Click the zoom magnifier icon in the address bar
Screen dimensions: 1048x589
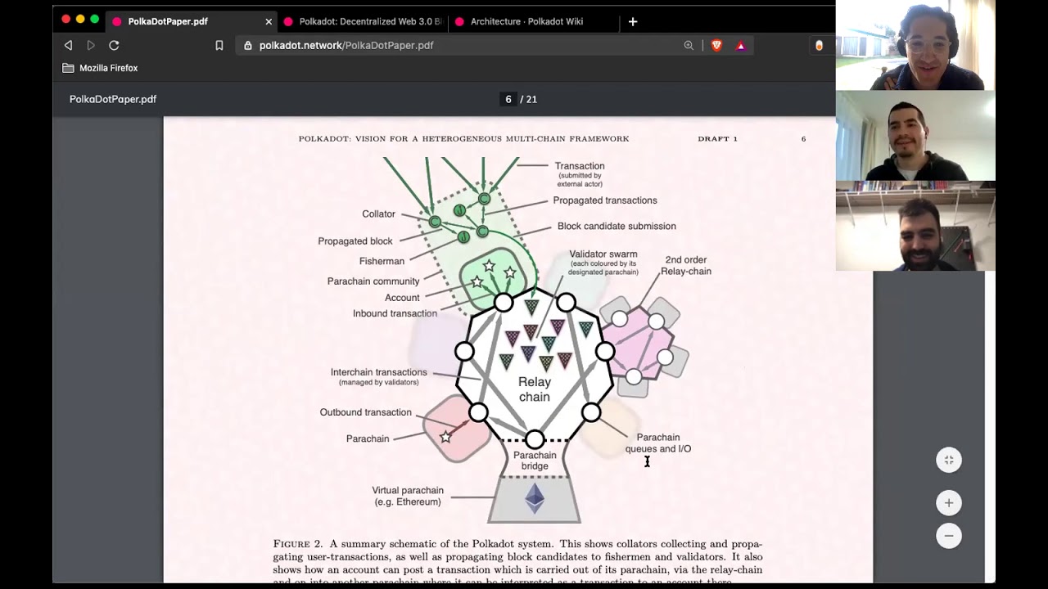tap(689, 45)
